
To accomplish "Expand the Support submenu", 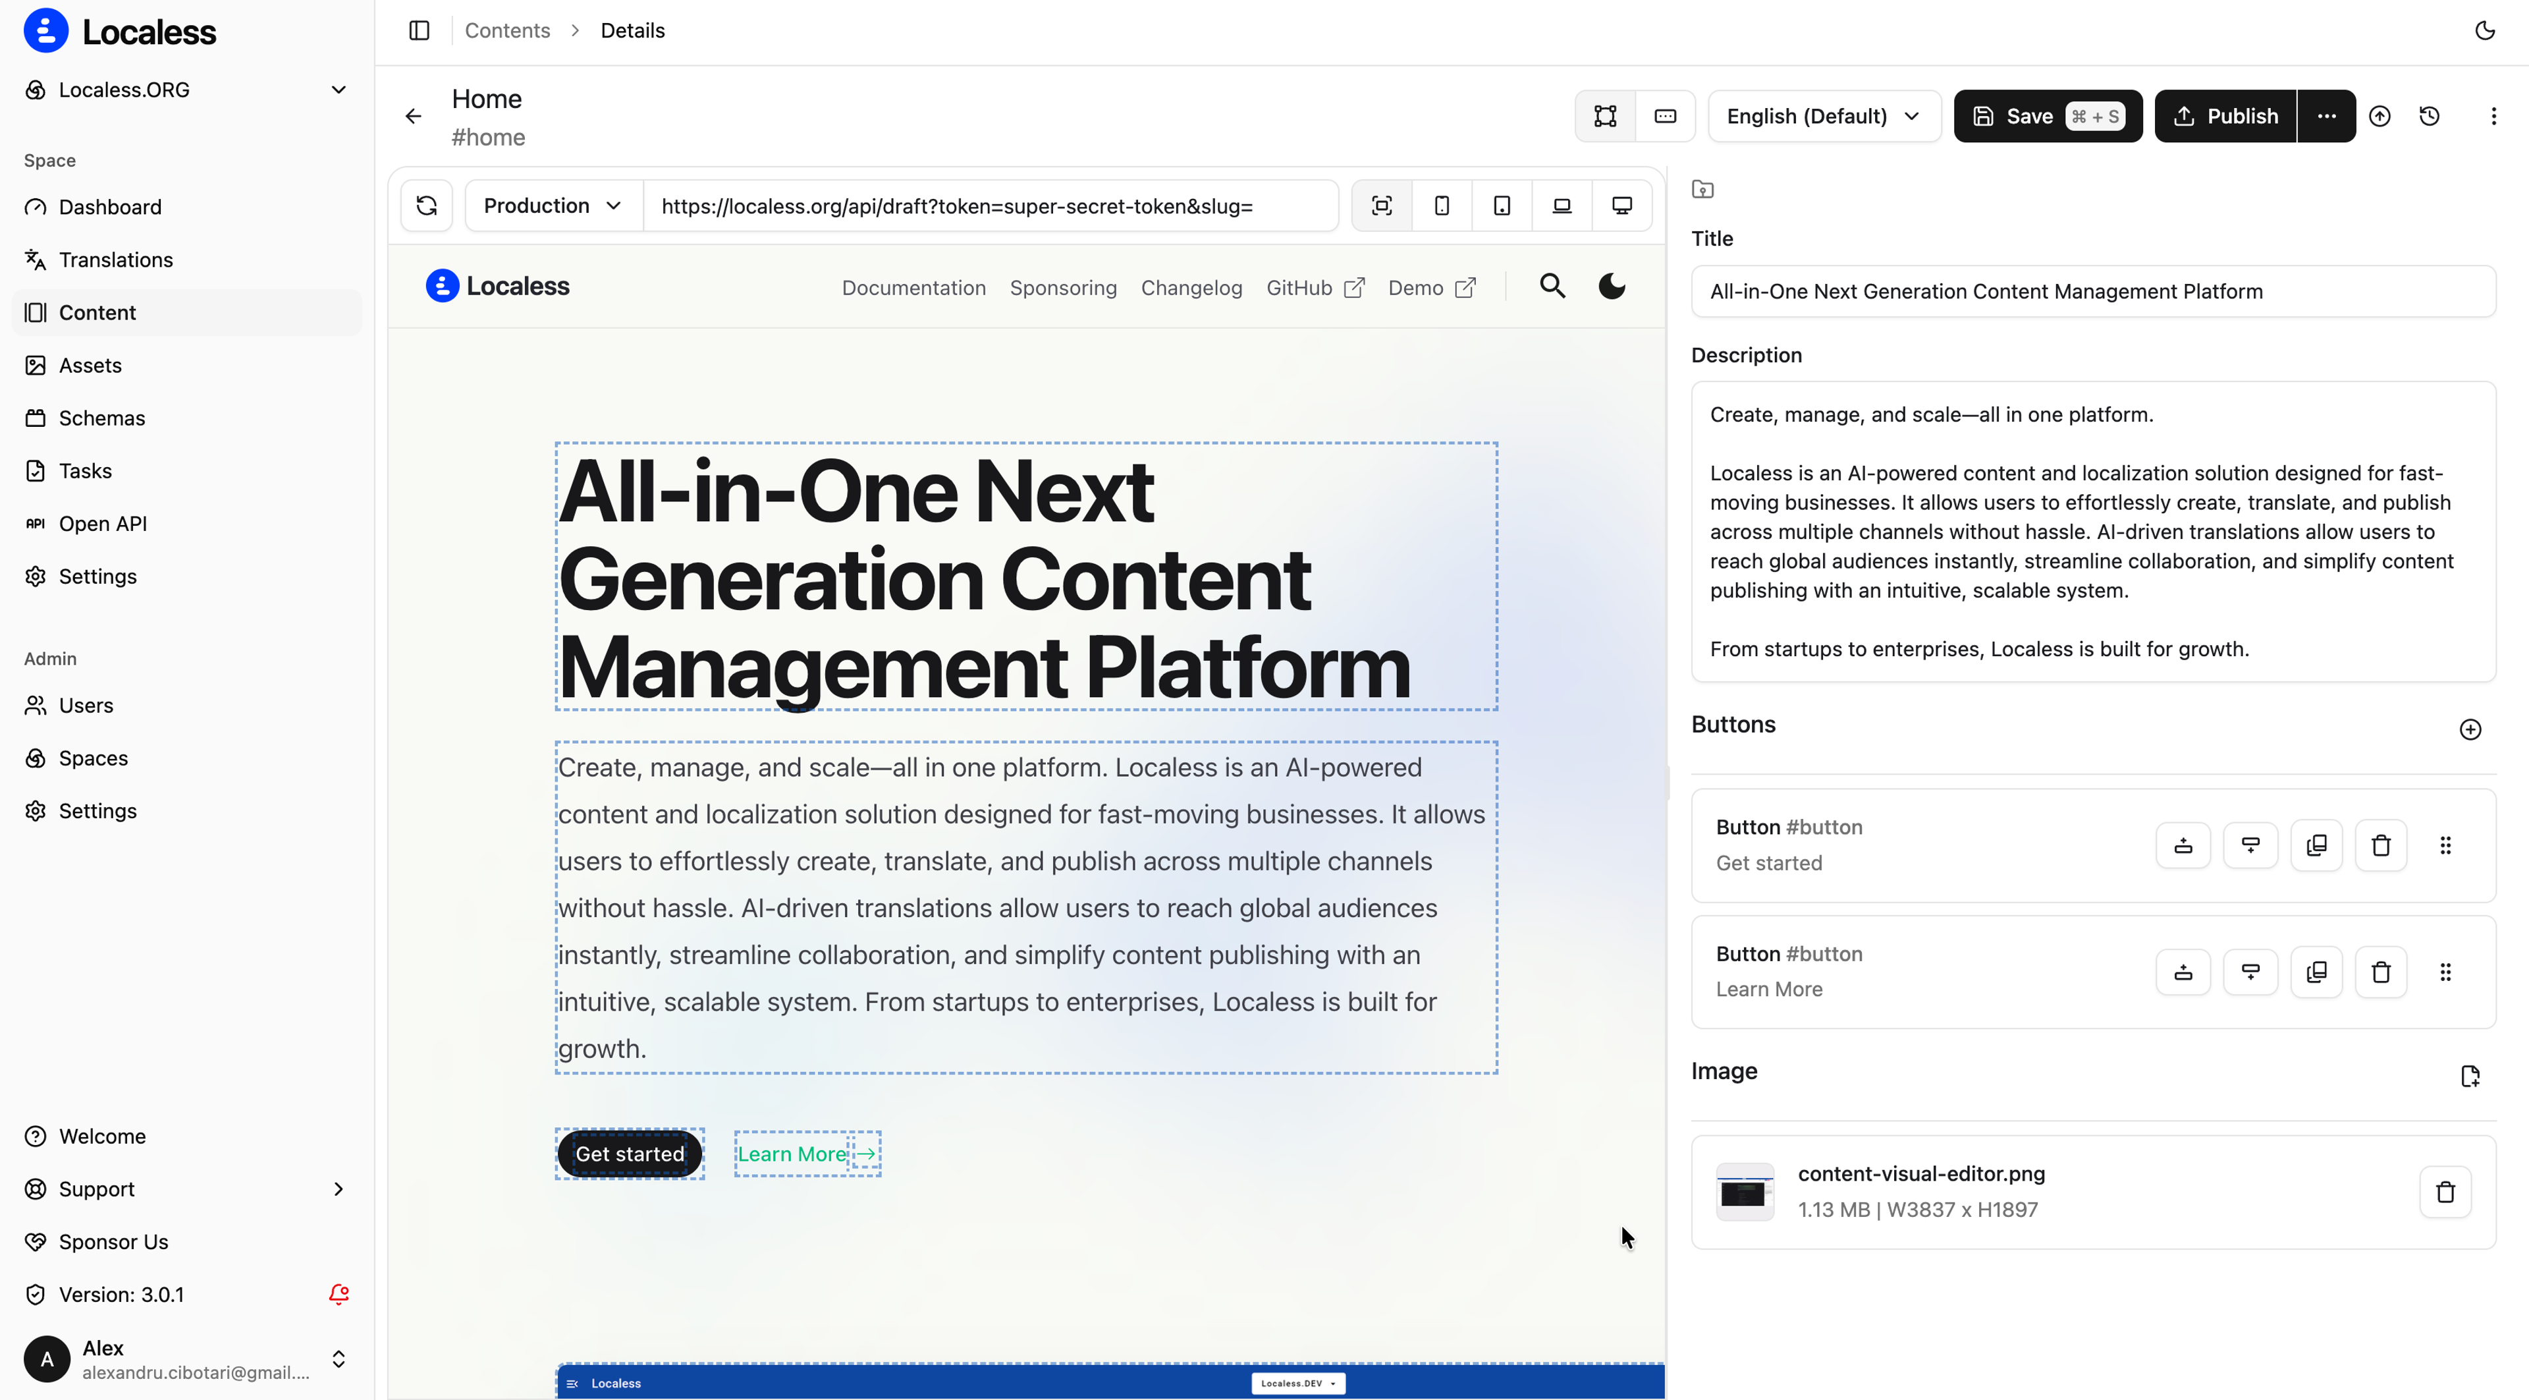I will pyautogui.click(x=186, y=1189).
